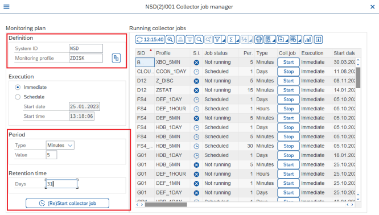Click the views icon
Image resolution: width=379 pixels, height=215 pixels.
[x=268, y=39]
